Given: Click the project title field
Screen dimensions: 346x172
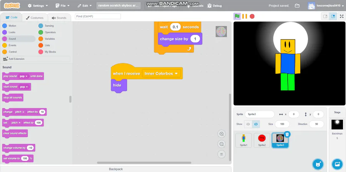Looking at the screenshot, I should pyautogui.click(x=118, y=6).
